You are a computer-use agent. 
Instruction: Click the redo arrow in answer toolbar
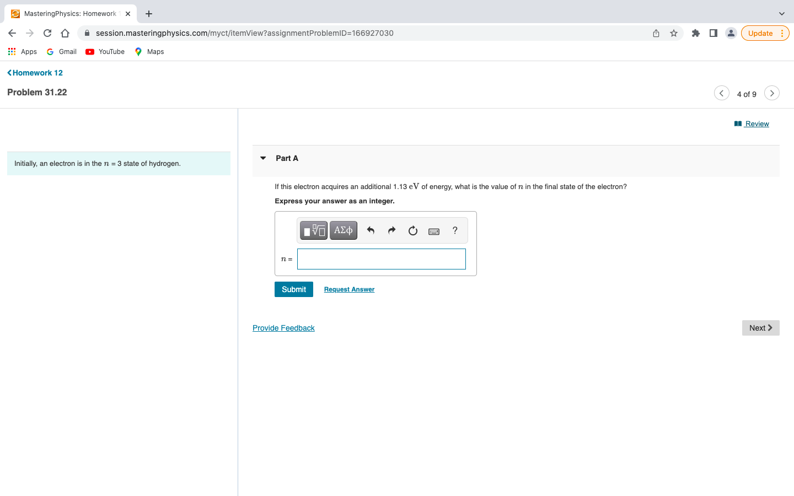391,230
